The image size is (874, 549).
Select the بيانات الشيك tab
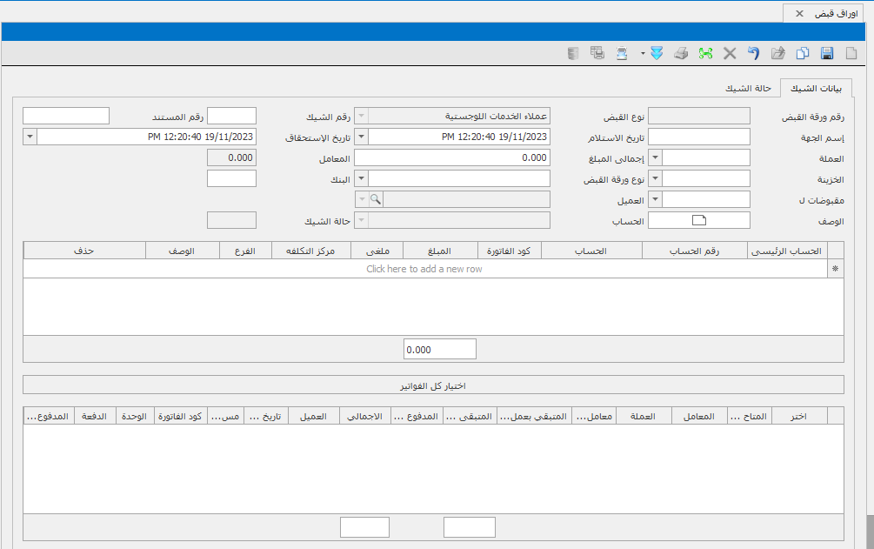(x=817, y=88)
